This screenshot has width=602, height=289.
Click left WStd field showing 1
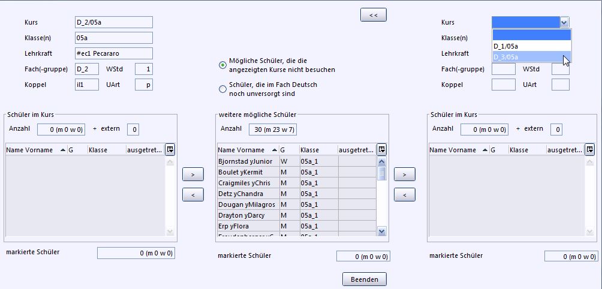pos(143,69)
